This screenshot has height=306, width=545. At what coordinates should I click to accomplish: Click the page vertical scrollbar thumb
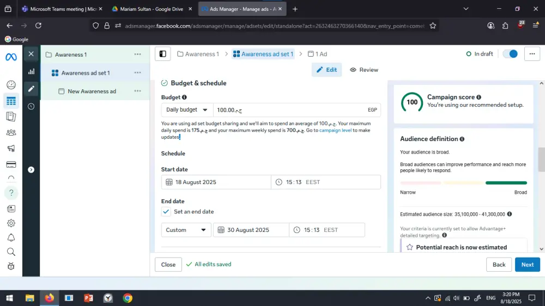coord(541,160)
